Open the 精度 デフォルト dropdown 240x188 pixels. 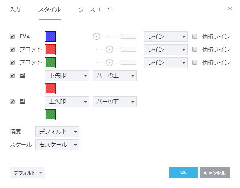coord(57,132)
